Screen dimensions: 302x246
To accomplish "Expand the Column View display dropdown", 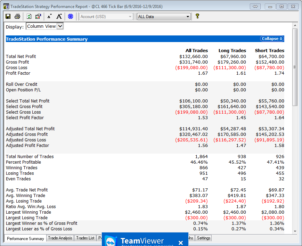I will pyautogui.click(x=60, y=26).
